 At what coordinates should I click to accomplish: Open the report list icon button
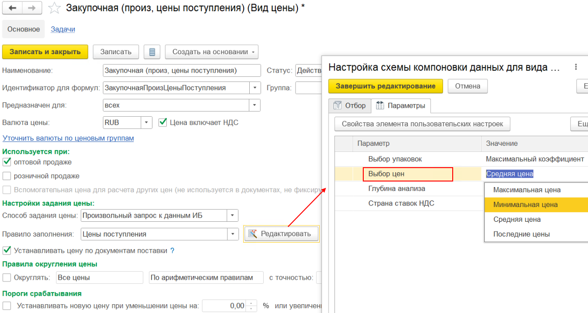click(152, 52)
